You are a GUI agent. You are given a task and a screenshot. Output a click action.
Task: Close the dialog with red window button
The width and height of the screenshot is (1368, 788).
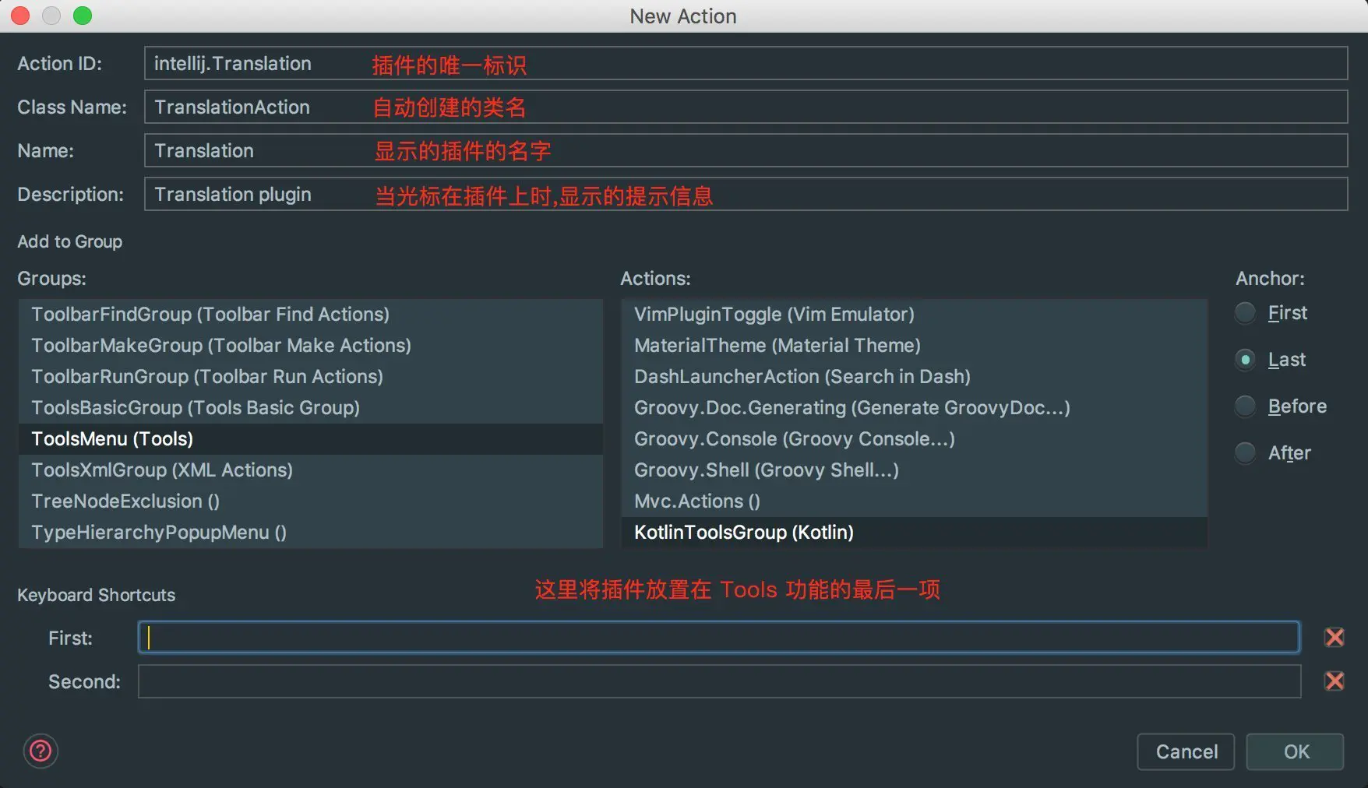coord(20,16)
